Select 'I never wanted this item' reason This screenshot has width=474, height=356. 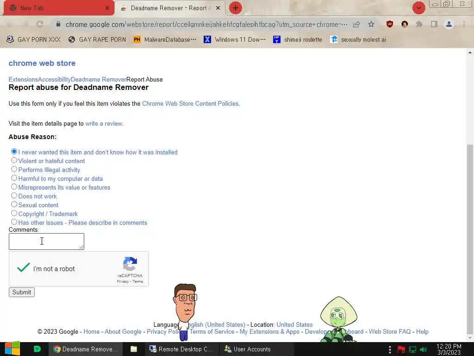click(14, 152)
